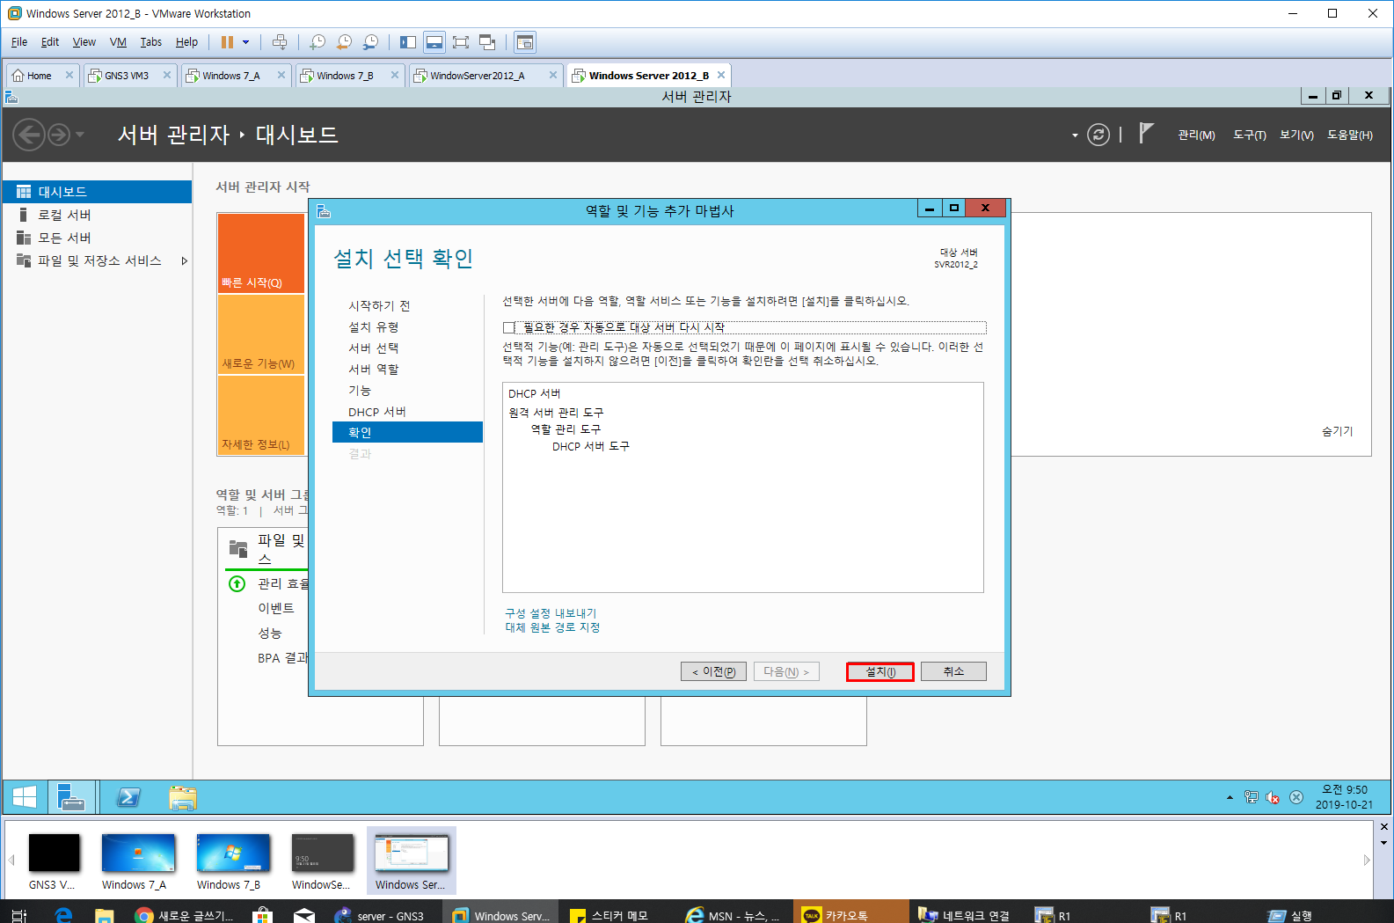Open the notifications flag icon

[x=1146, y=133]
